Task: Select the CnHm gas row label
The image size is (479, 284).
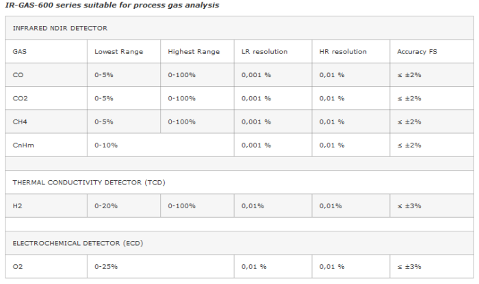Action: tap(22, 145)
